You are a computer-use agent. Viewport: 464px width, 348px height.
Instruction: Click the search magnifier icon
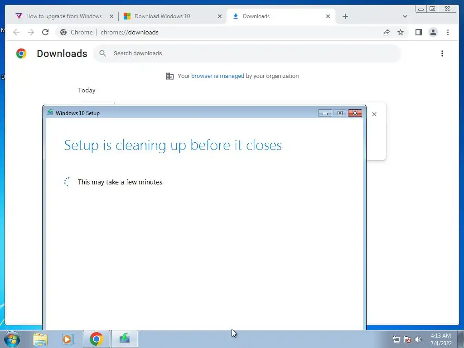point(102,53)
